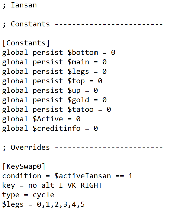Place cursor on the $top variable
This screenshot has height=217, width=188.
[76, 81]
